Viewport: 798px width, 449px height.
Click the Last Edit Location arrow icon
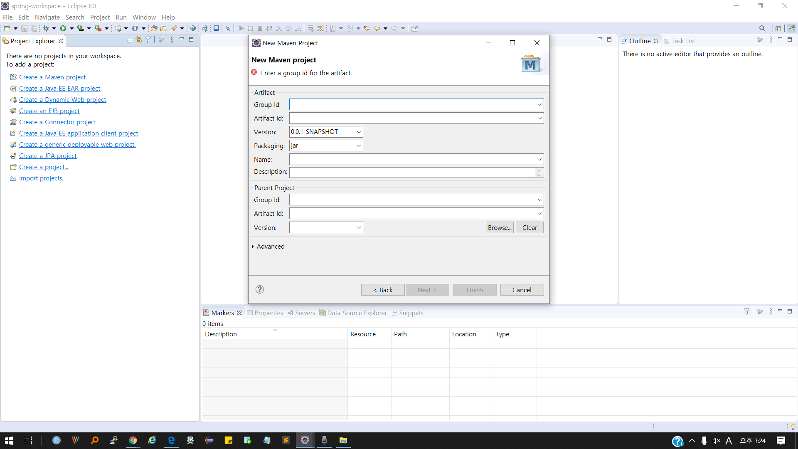[367, 28]
